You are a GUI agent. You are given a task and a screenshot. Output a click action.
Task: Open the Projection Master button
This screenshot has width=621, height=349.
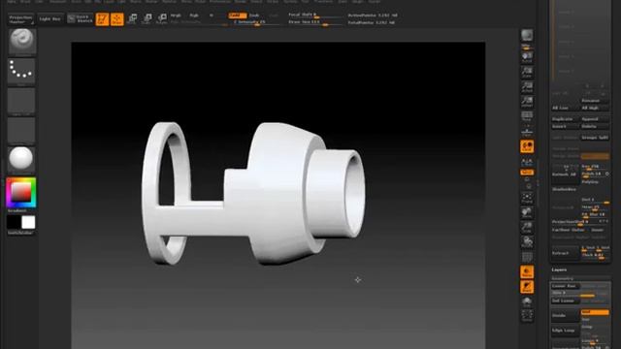(21, 19)
